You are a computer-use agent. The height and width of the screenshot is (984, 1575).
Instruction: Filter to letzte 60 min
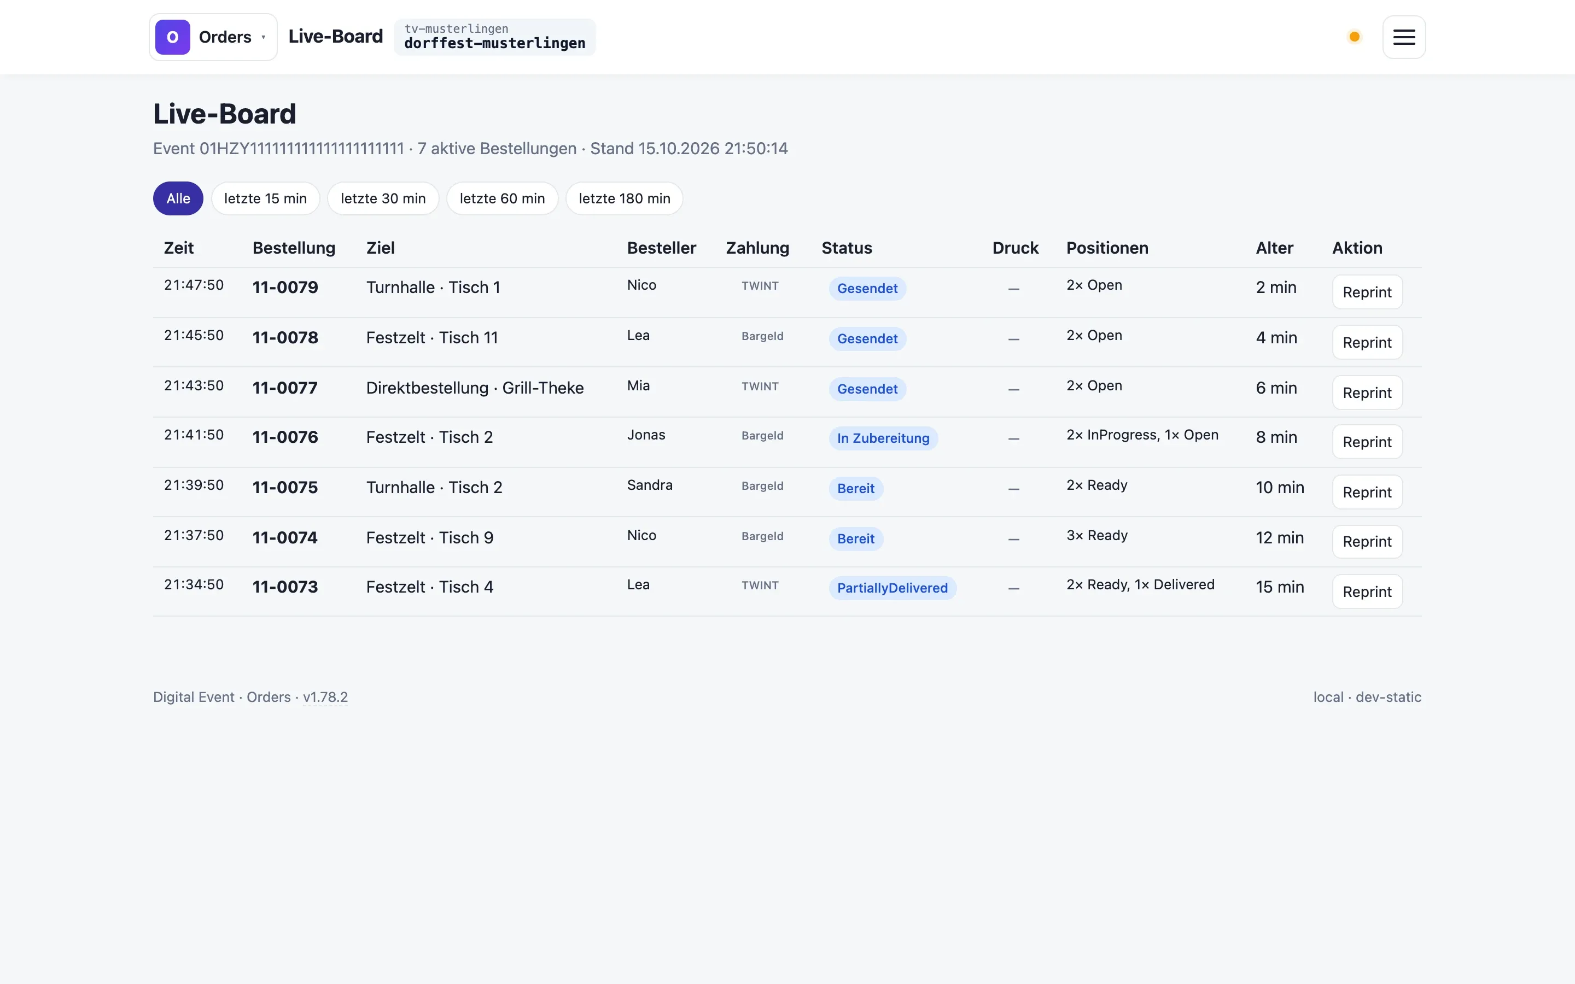coord(503,198)
